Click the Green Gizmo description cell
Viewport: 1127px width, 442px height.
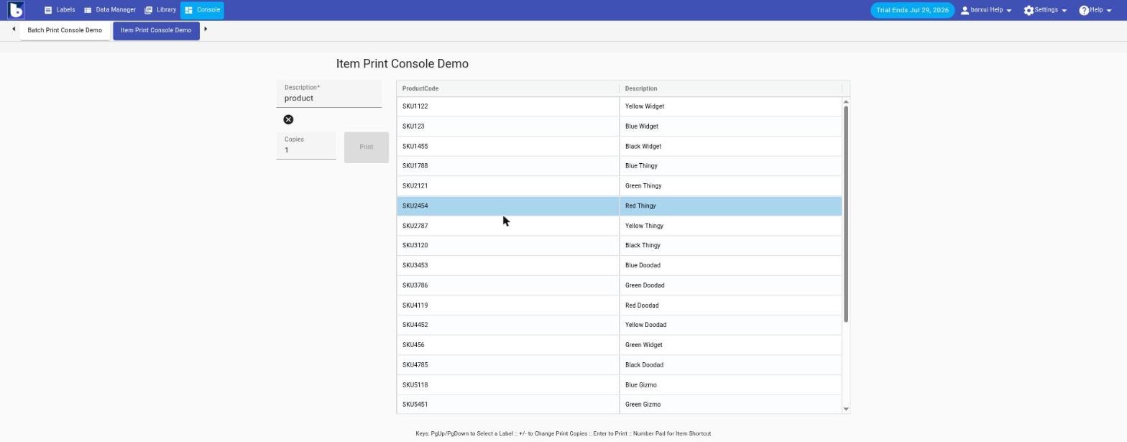[730, 405]
